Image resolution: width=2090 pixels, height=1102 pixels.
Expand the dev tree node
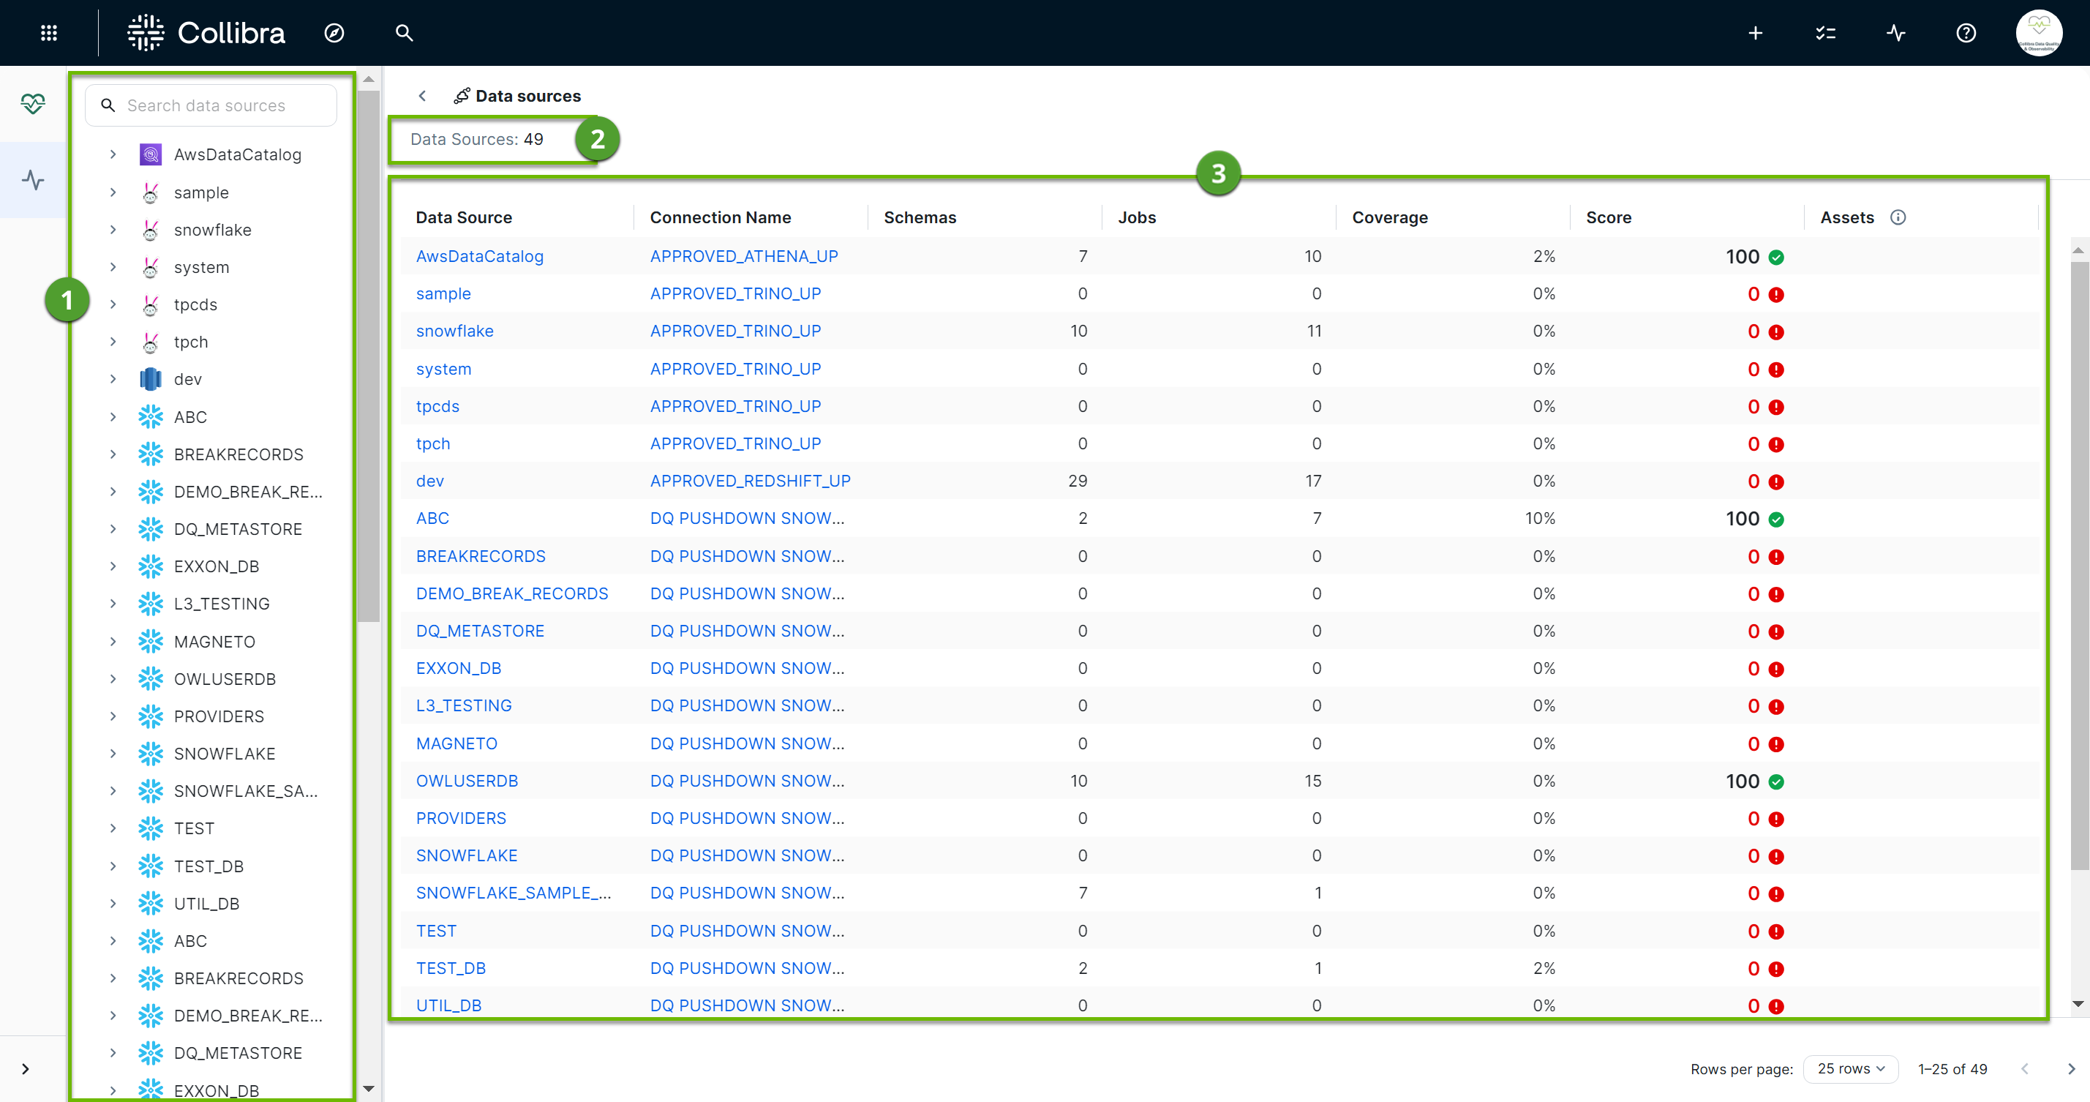[113, 379]
